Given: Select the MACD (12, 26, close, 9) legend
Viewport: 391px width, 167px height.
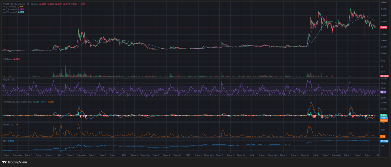Looking at the screenshot, I should point(17,102).
